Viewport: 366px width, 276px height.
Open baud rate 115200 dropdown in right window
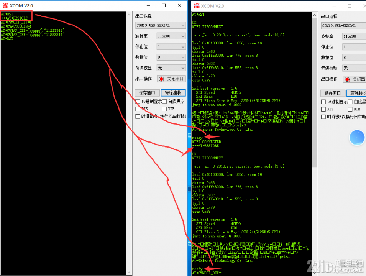pos(354,36)
